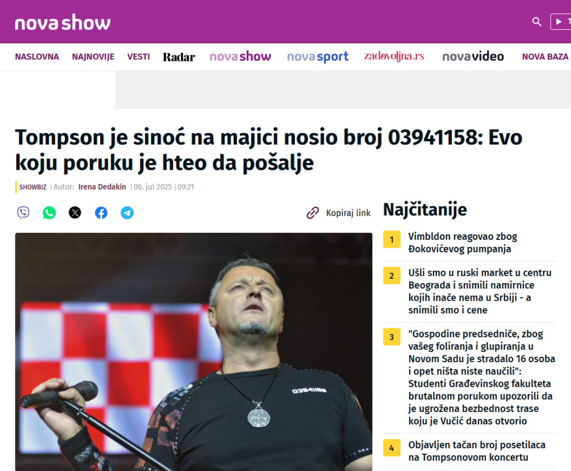Share article on WhatsApp
The height and width of the screenshot is (471, 571).
49,213
